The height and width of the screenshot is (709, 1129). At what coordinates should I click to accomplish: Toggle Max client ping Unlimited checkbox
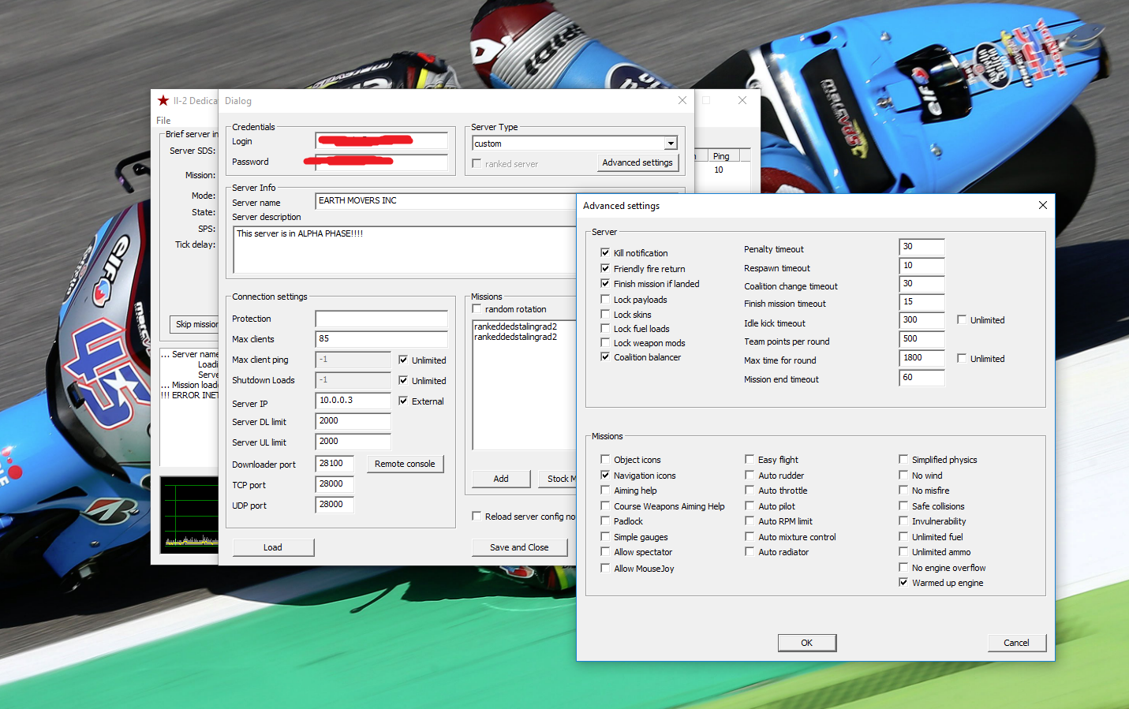403,360
